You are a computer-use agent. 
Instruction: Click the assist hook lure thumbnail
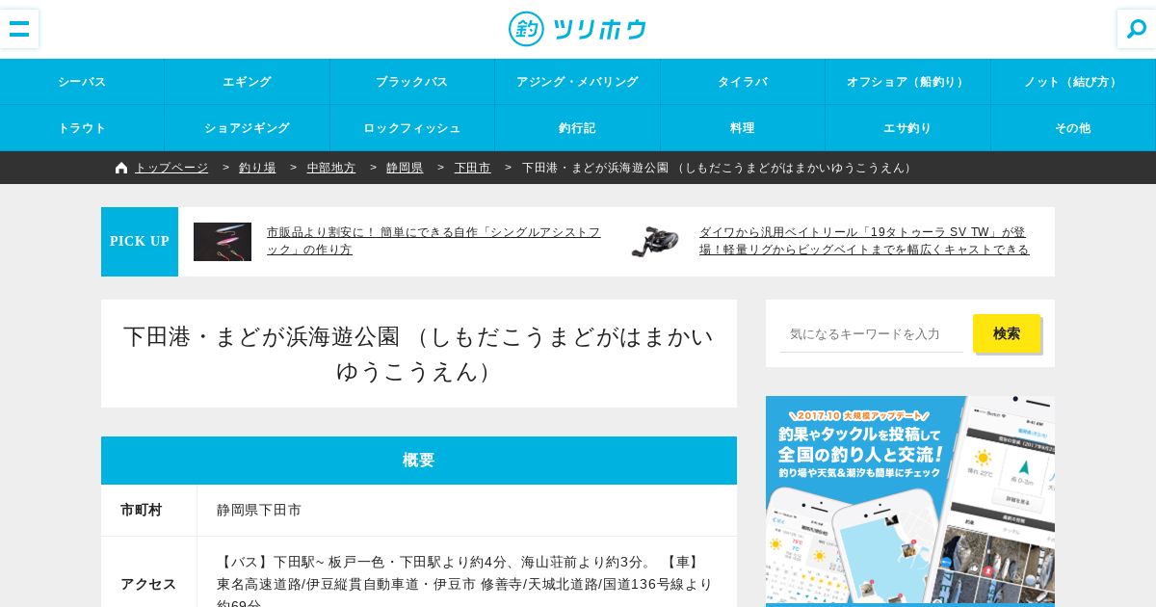tap(223, 242)
